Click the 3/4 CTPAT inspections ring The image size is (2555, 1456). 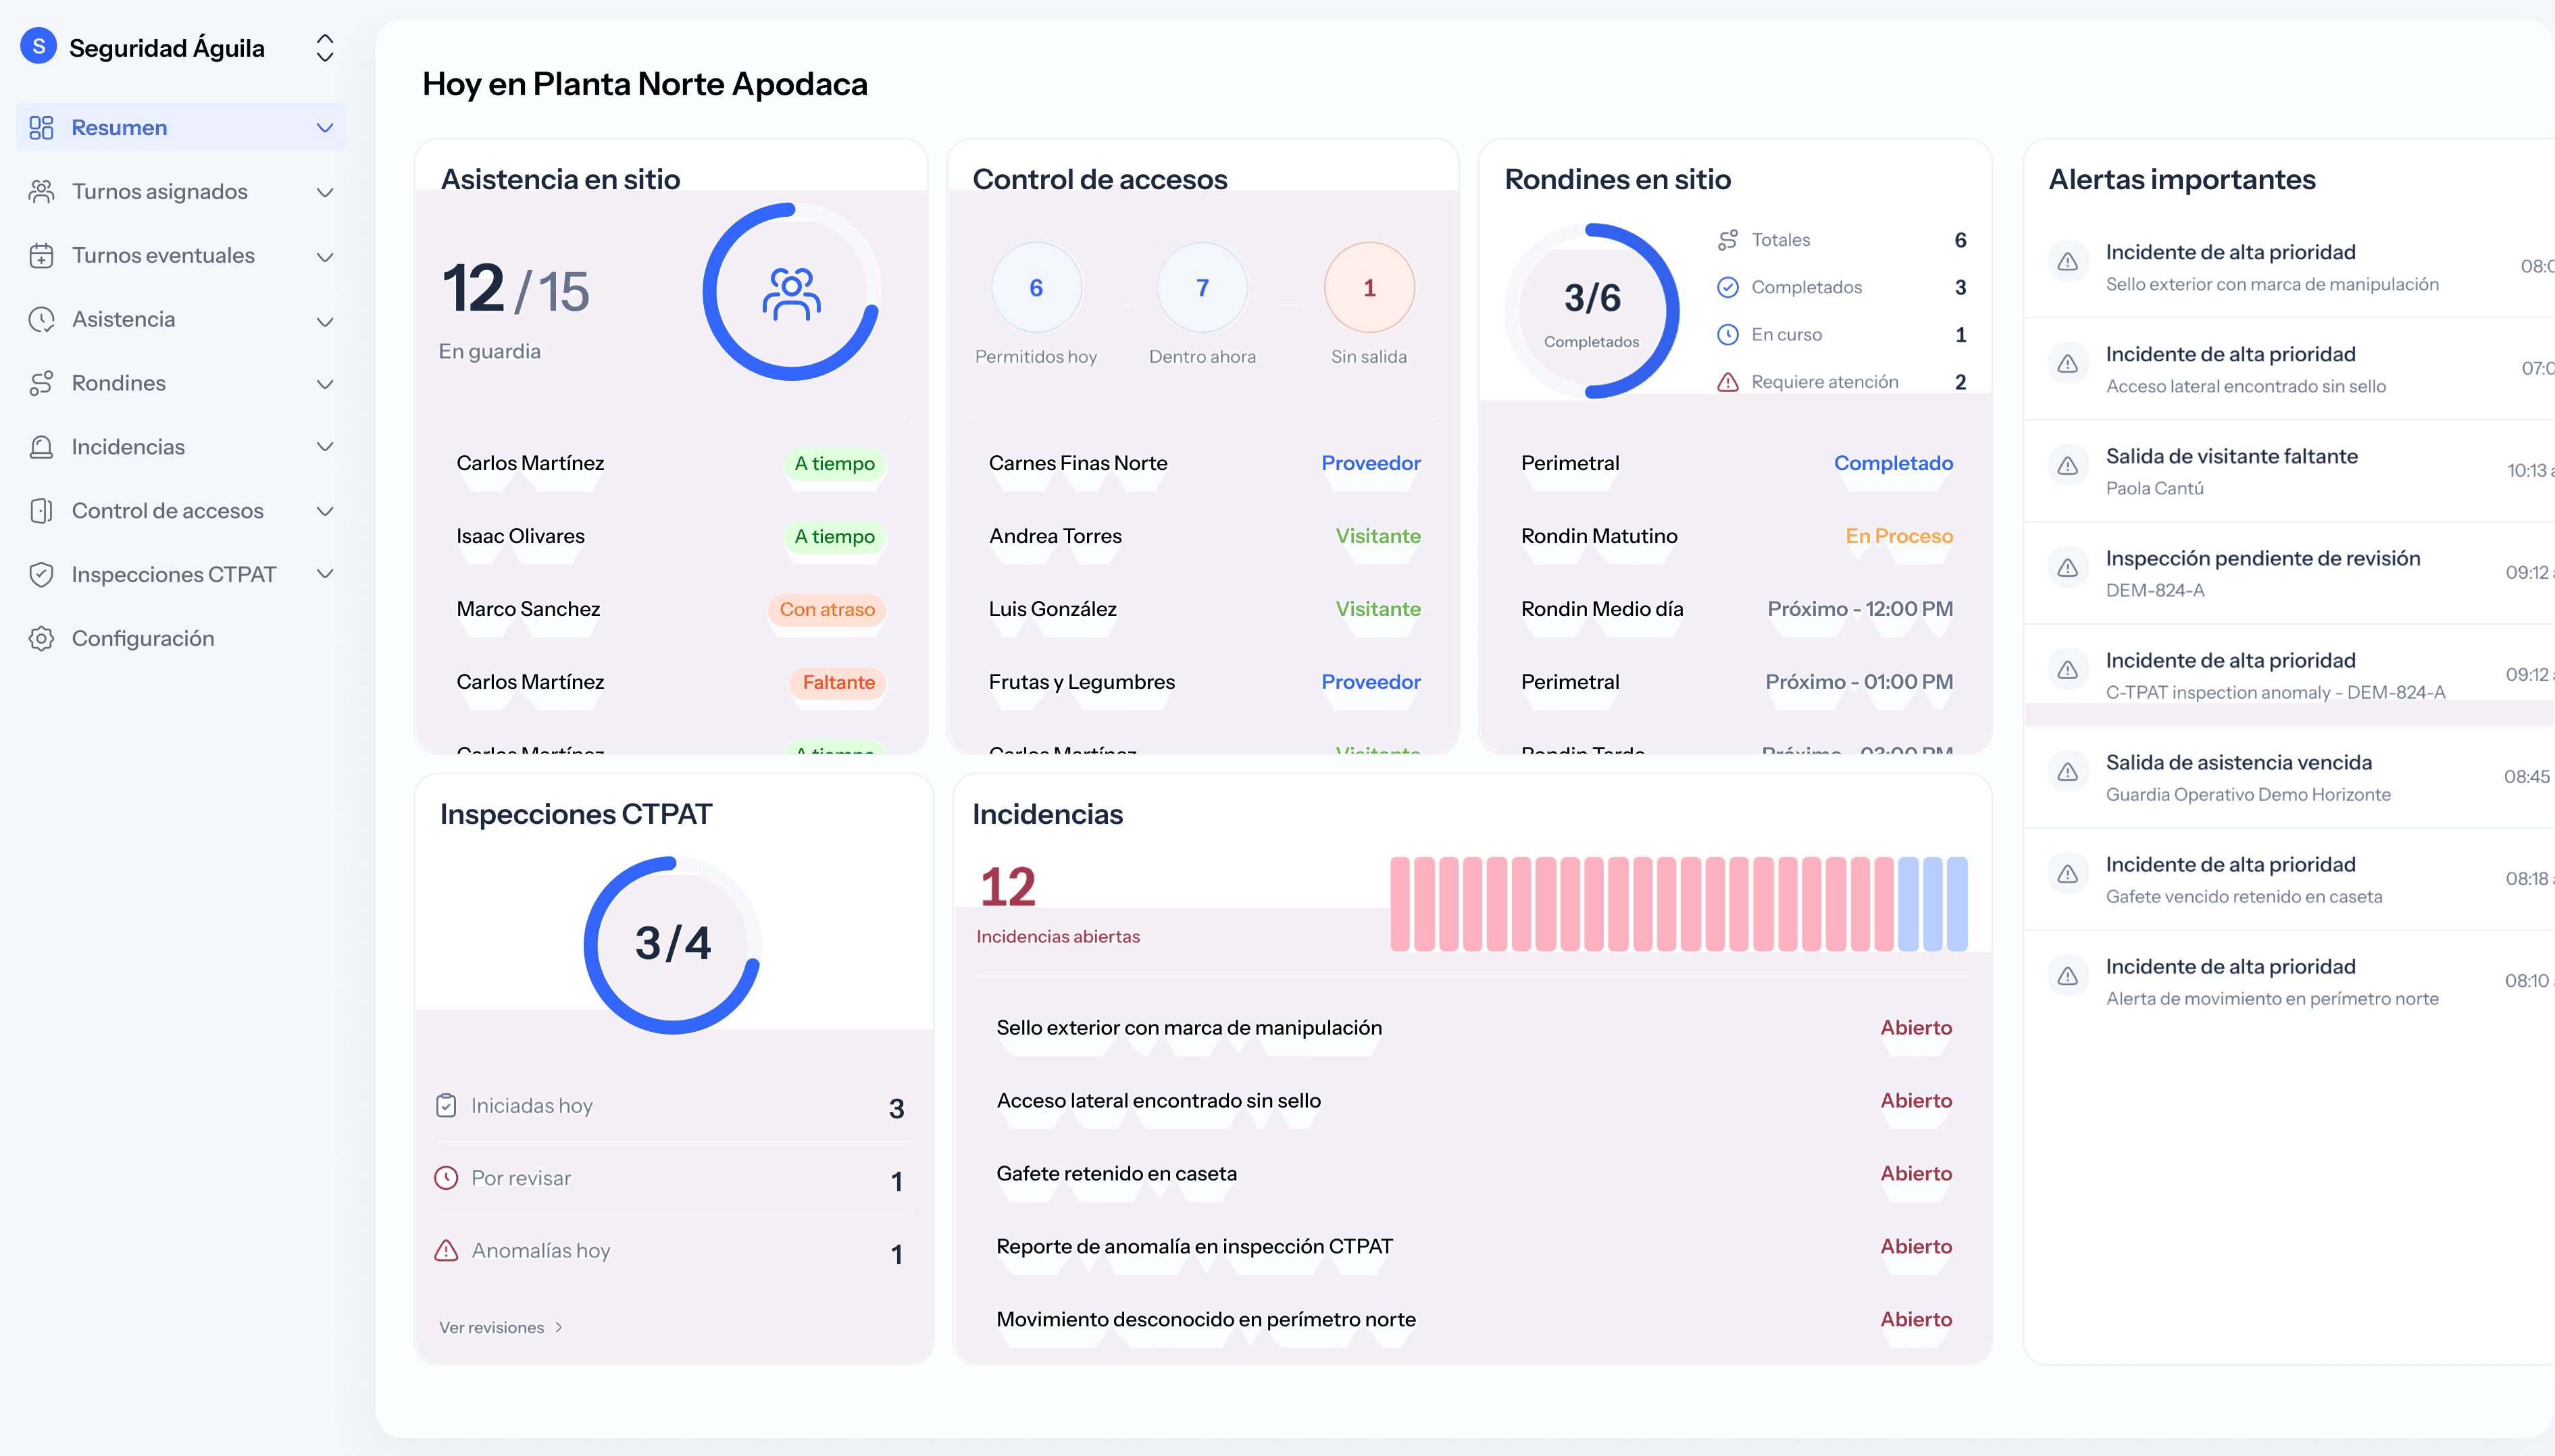click(674, 945)
